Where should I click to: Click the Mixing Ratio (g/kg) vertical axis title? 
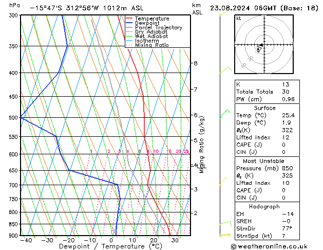[202, 145]
